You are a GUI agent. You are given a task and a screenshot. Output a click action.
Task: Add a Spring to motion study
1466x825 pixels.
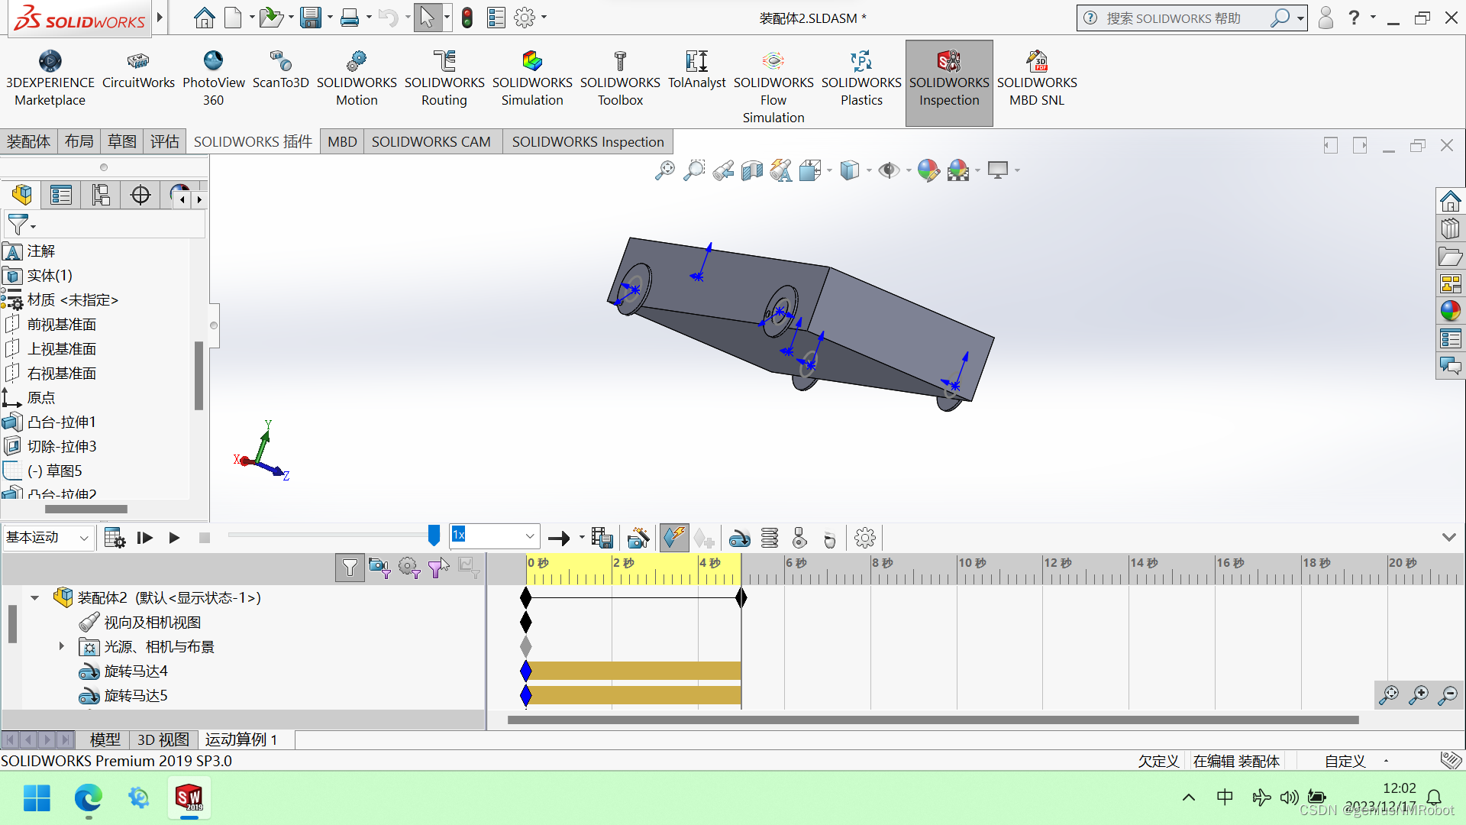770,538
